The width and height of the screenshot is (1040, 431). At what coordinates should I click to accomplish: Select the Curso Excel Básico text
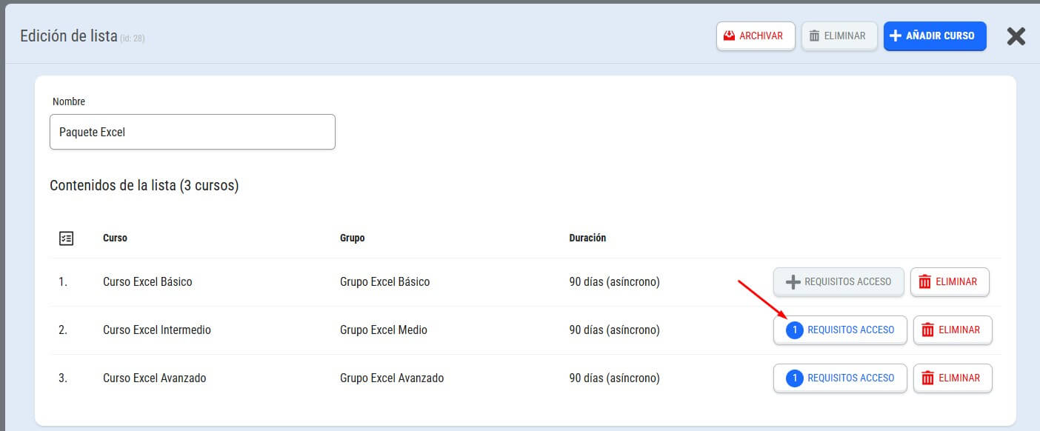(147, 282)
